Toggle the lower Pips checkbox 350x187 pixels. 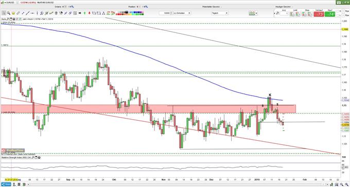point(343,15)
